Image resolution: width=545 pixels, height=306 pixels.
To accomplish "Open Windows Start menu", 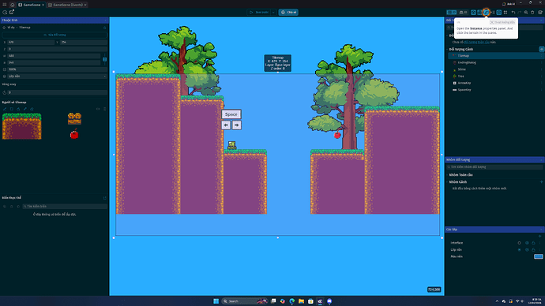I will coord(216,301).
